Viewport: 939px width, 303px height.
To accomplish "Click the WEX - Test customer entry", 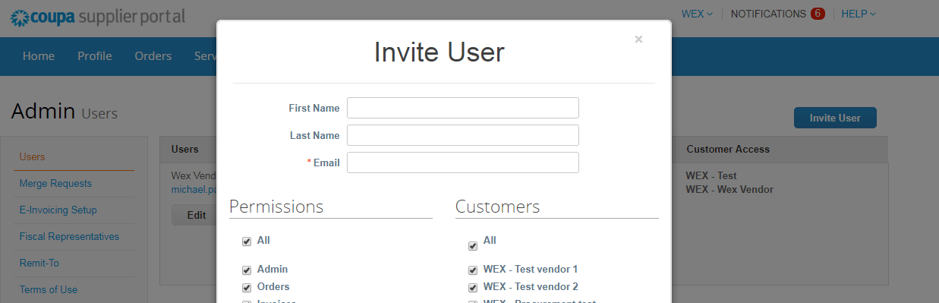I will tap(711, 176).
